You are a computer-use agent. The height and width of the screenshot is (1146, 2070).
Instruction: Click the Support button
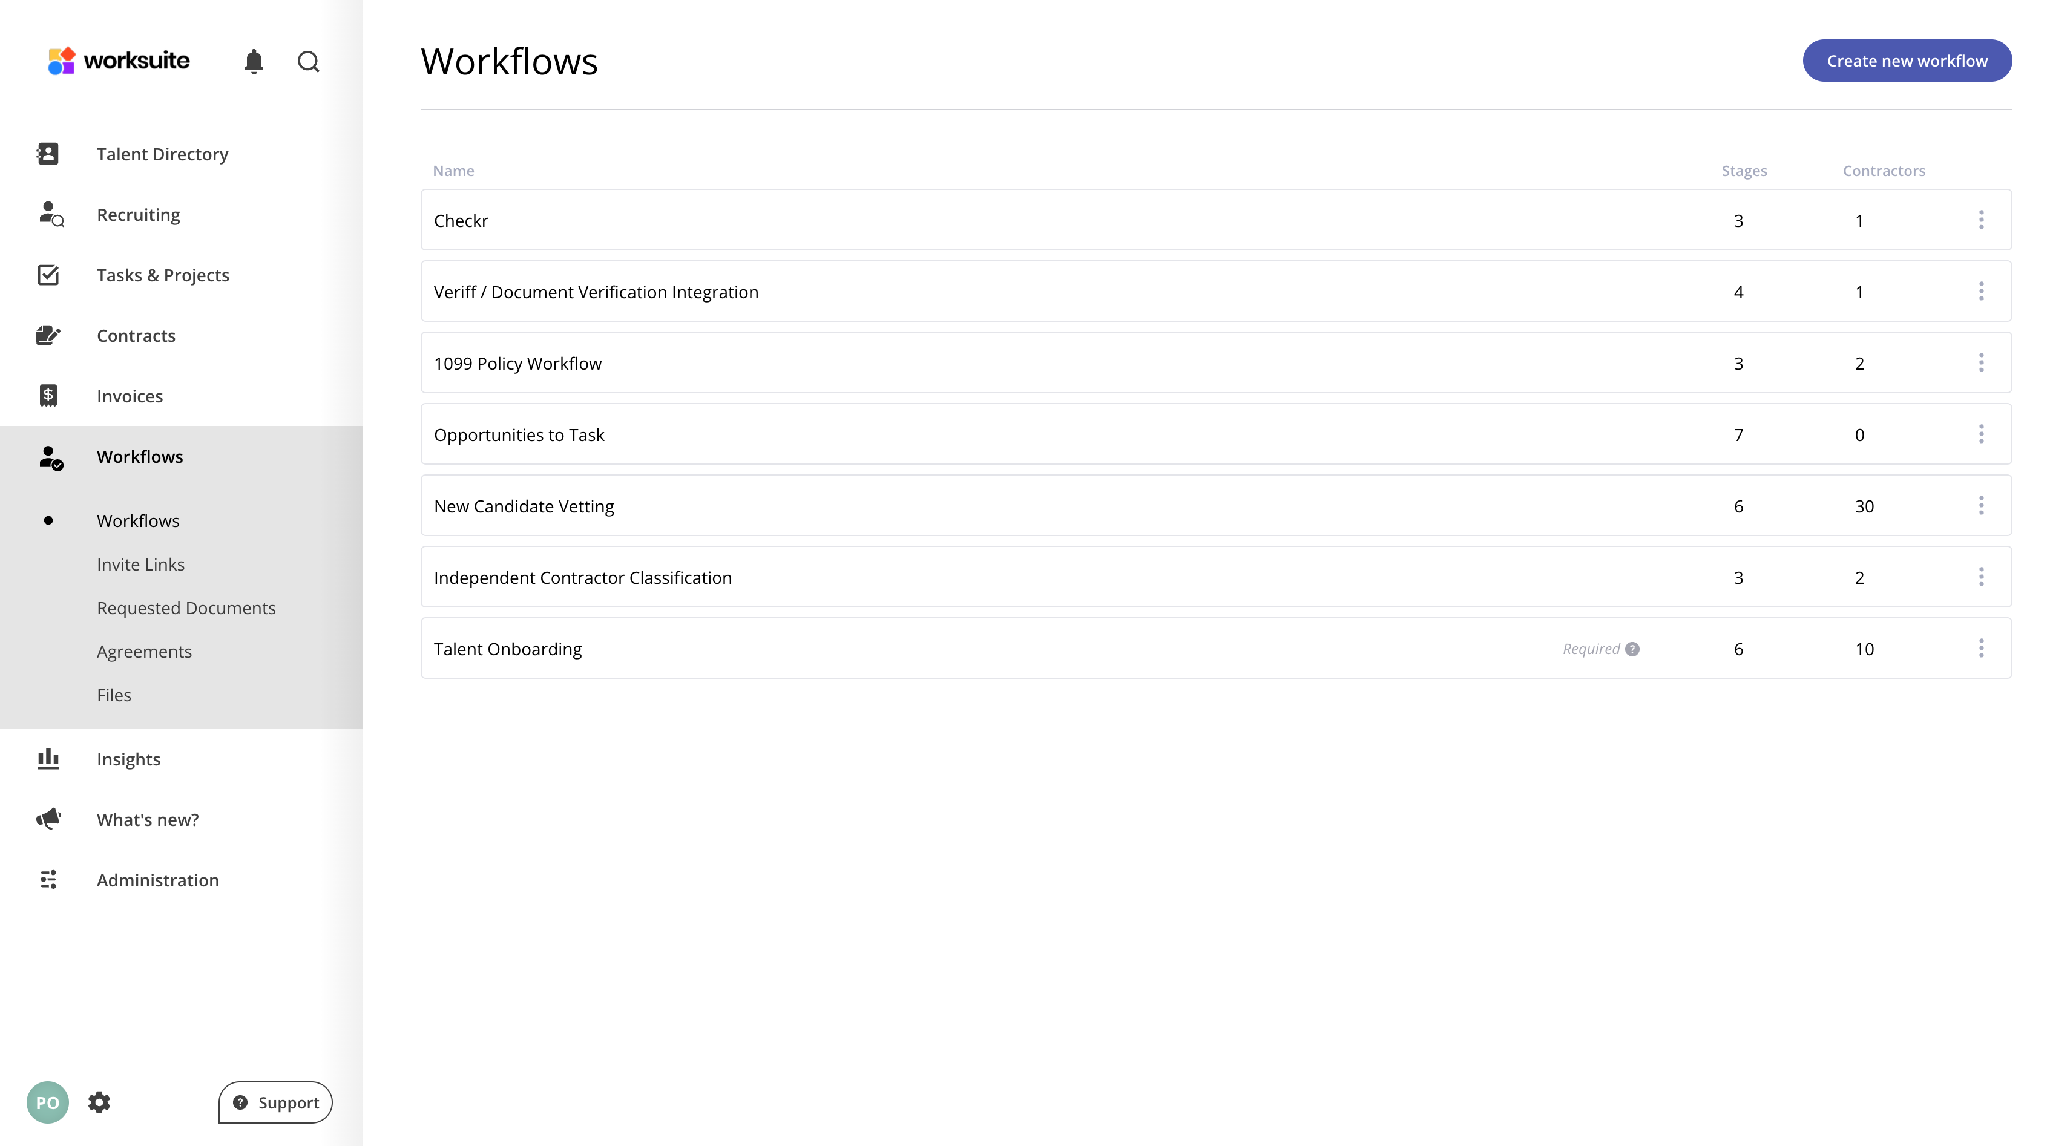point(275,1102)
